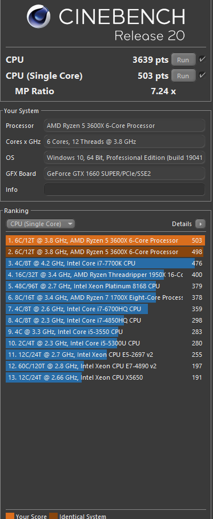Screen dimensions: 213x519
Task: Click the 503 pts single core score
Action: coord(153,76)
